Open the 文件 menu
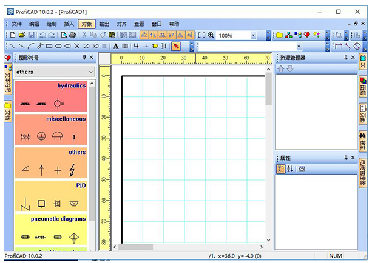Image resolution: width=372 pixels, height=263 pixels. coord(16,24)
